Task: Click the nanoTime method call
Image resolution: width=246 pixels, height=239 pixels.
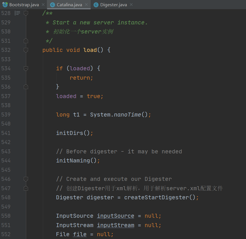Action: [x=127, y=115]
